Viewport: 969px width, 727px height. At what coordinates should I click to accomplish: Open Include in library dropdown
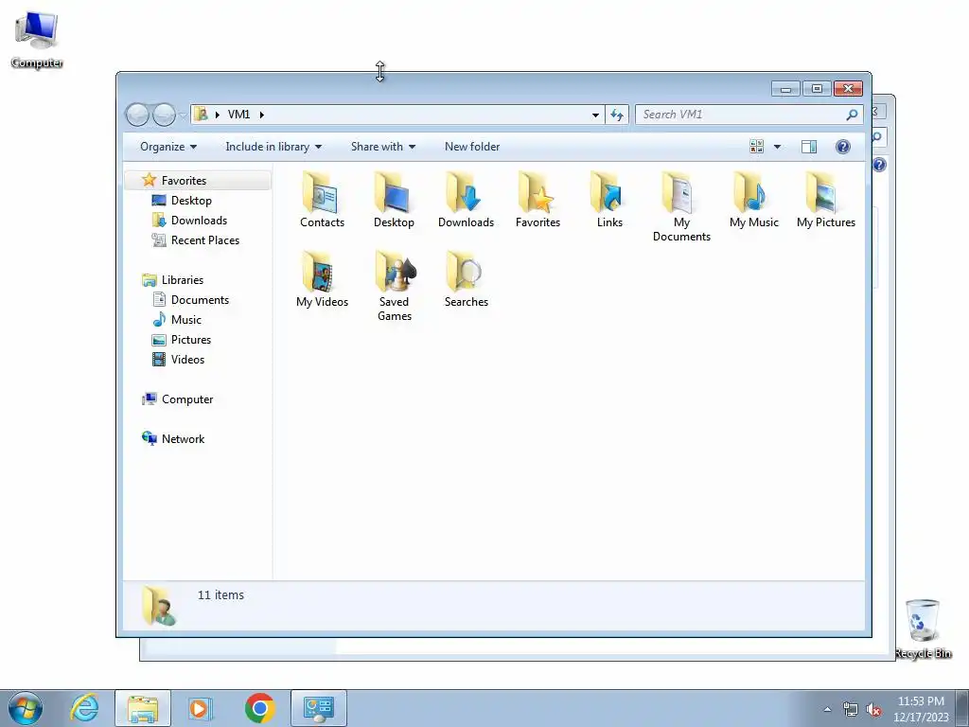click(x=273, y=147)
